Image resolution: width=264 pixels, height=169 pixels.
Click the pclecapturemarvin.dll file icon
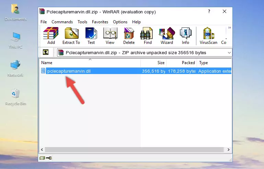[43, 71]
